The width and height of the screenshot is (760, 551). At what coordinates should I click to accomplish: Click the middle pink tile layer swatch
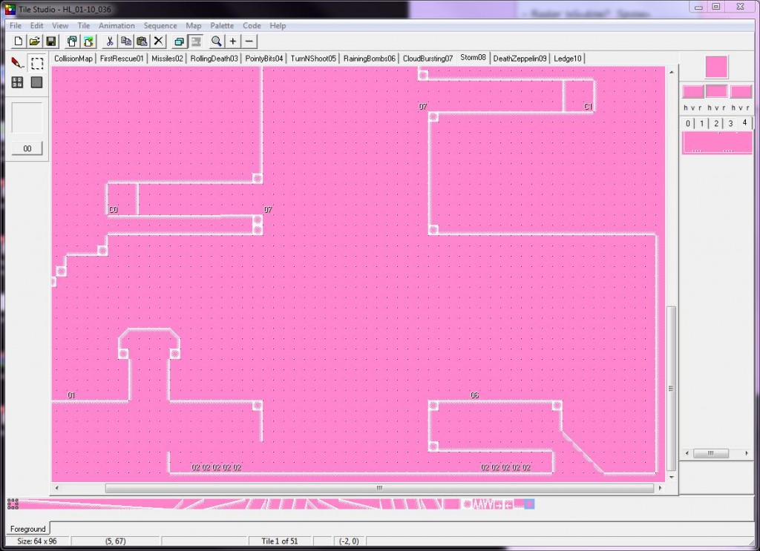[716, 91]
